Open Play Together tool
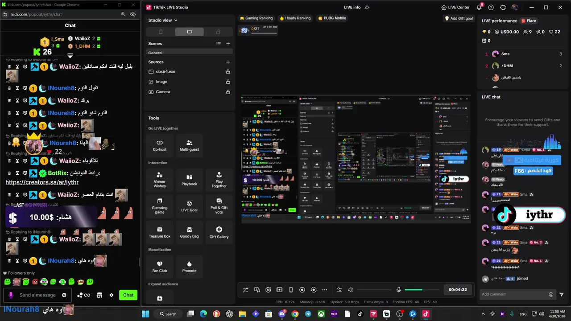The height and width of the screenshot is (321, 571). [x=219, y=180]
